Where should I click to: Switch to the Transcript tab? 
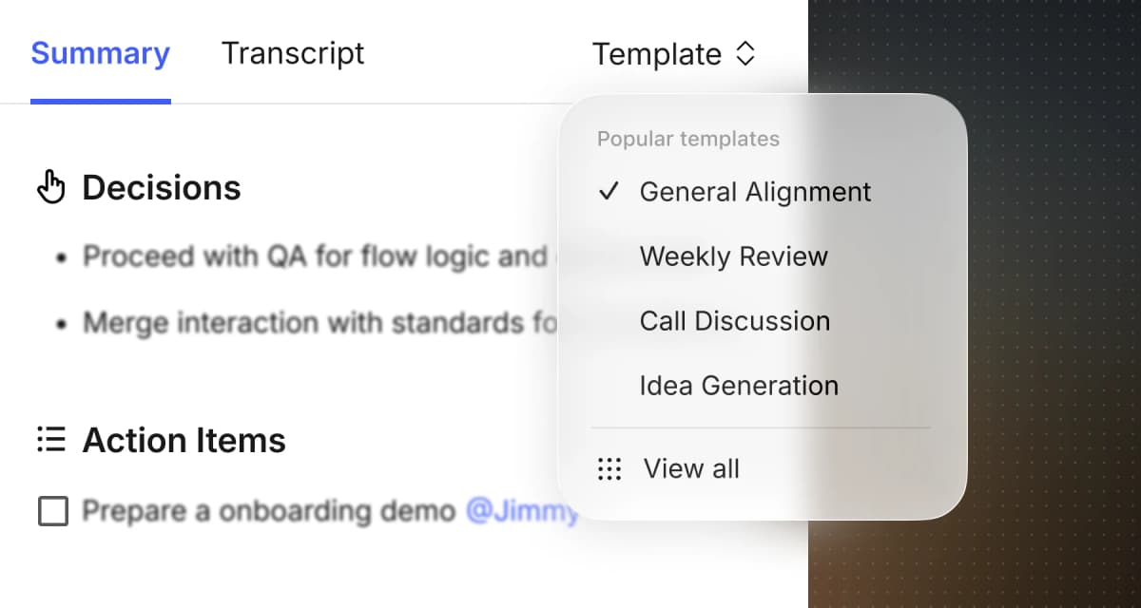pos(292,54)
